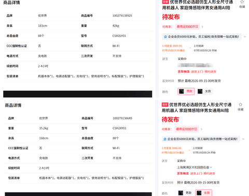The width and height of the screenshot is (249, 196).
Task: Click the 2-4小时 battery life in the 183cm table
Action: (43, 66)
